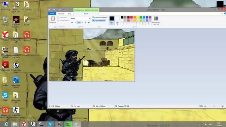Open red eagle emblem desktop shortcut
Viewport: 226px width, 127px height.
coord(16,22)
